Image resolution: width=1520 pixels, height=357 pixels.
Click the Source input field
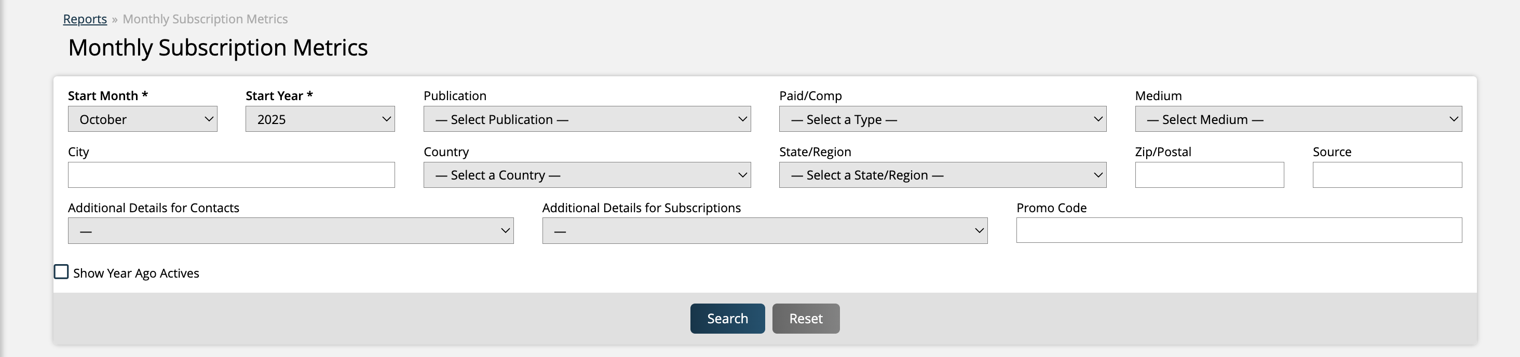pos(1387,175)
